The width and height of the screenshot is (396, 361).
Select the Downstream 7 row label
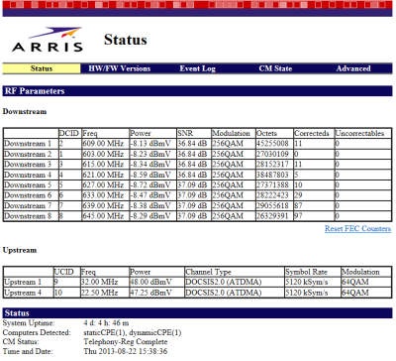pyautogui.click(x=28, y=205)
